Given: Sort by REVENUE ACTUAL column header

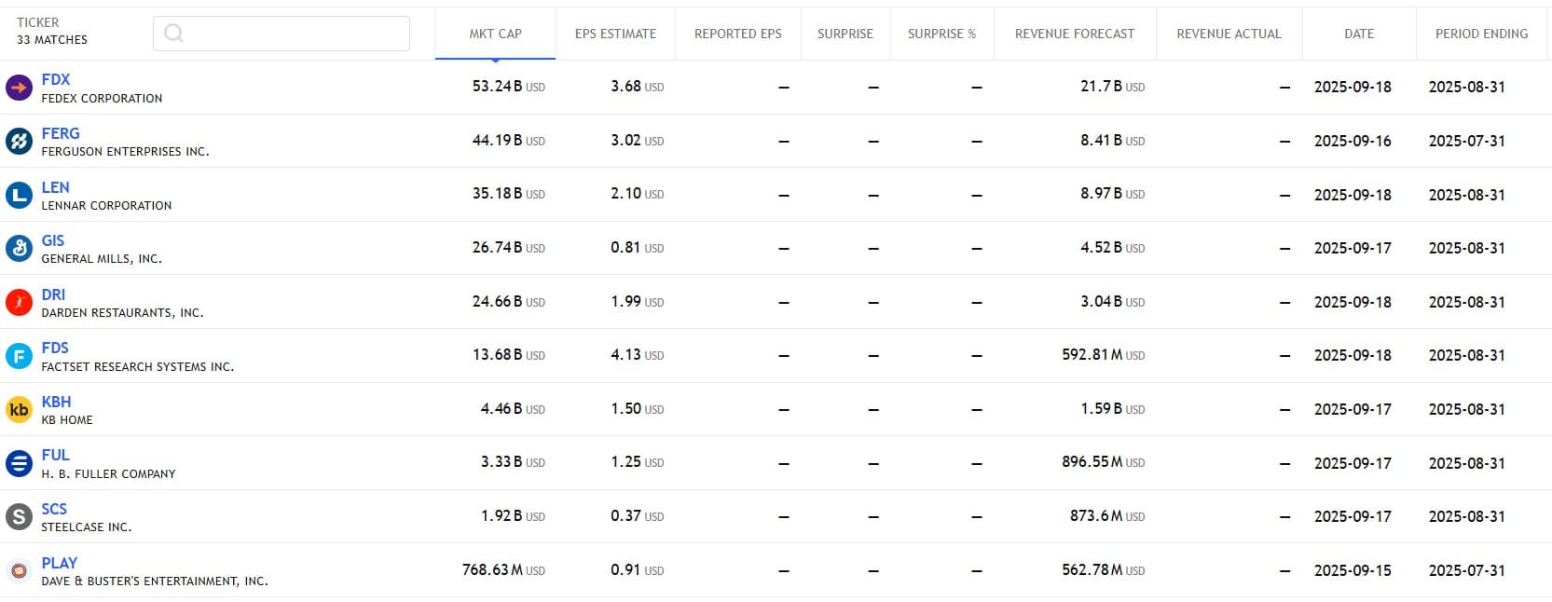Looking at the screenshot, I should click(x=1229, y=34).
